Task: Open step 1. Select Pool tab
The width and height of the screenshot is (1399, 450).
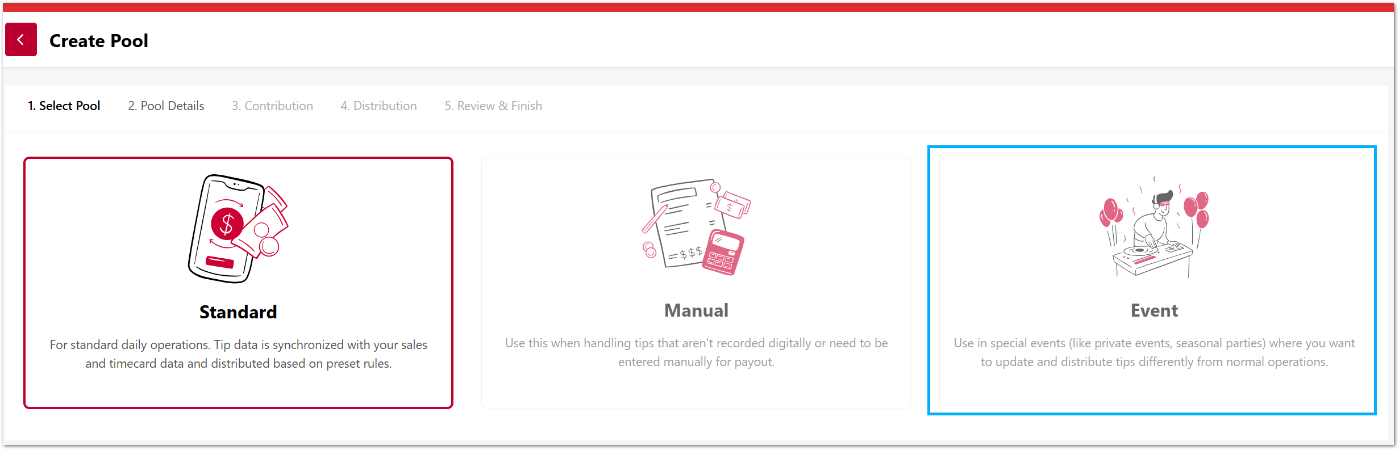Action: [64, 106]
